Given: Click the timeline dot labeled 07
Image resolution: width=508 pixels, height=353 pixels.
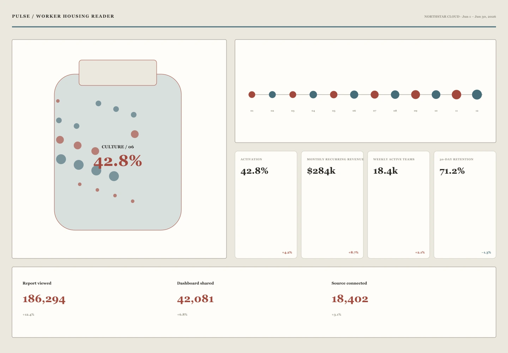Looking at the screenshot, I should tap(375, 95).
